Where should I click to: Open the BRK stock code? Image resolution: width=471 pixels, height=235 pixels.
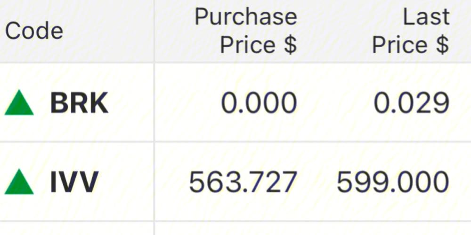79,103
